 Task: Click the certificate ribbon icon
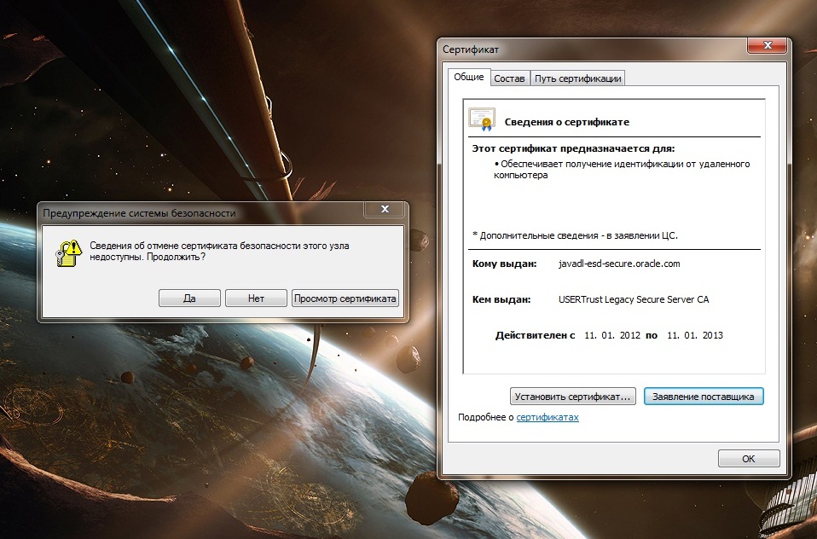point(482,119)
